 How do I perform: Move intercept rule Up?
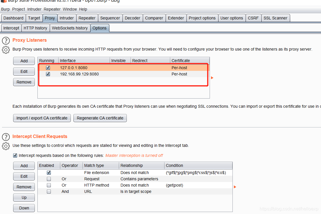pos(24,197)
